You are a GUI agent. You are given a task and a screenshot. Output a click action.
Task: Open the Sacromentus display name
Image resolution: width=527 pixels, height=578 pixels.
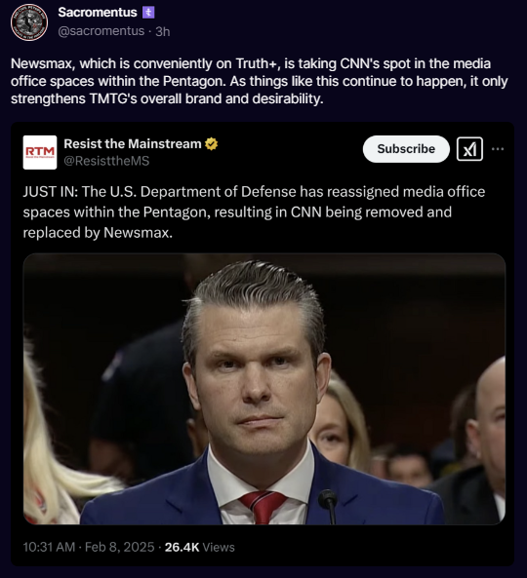(98, 13)
